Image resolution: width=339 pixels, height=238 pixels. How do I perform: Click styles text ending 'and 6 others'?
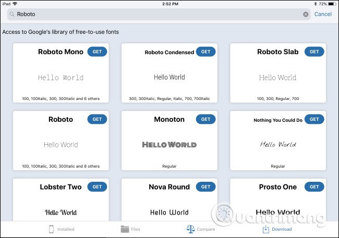click(x=60, y=99)
